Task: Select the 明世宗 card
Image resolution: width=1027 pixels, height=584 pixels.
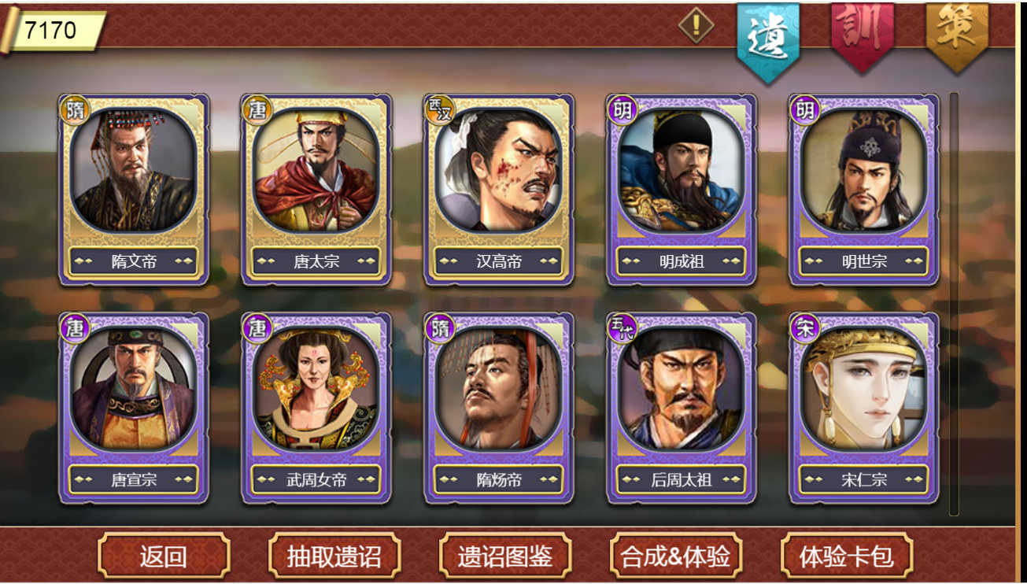Action: [863, 190]
